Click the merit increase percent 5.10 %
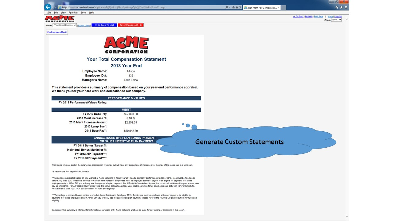Image resolution: width=393 pixels, height=221 pixels. coord(131,118)
